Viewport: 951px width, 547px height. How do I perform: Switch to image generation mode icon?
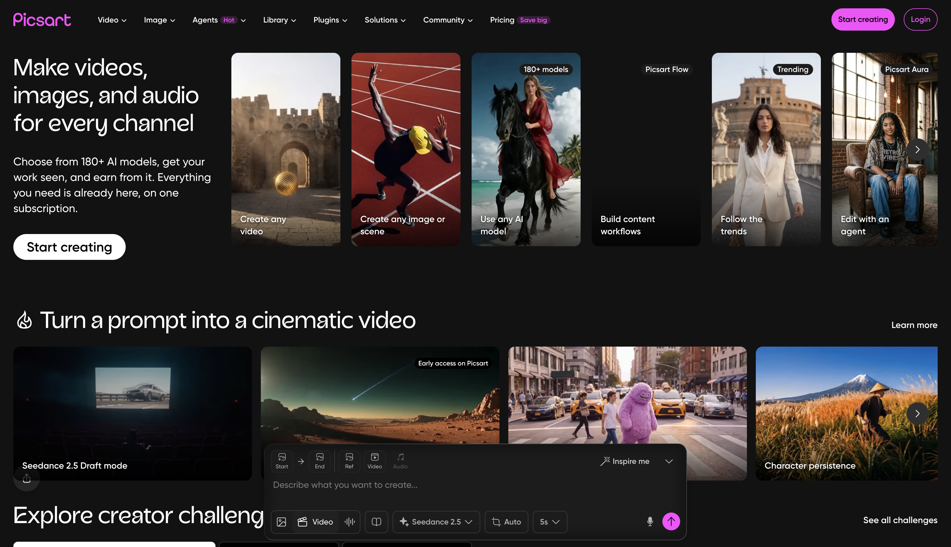[x=281, y=522]
